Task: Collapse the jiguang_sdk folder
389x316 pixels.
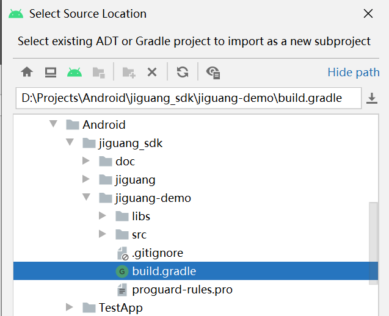Action: pos(70,143)
